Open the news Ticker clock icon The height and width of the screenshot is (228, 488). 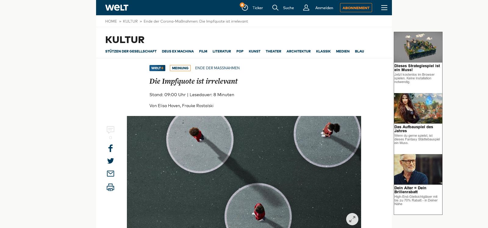(x=245, y=8)
